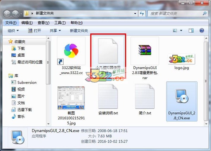
Task: Click 新建文件夹 in the address bar
Action: click(x=45, y=13)
